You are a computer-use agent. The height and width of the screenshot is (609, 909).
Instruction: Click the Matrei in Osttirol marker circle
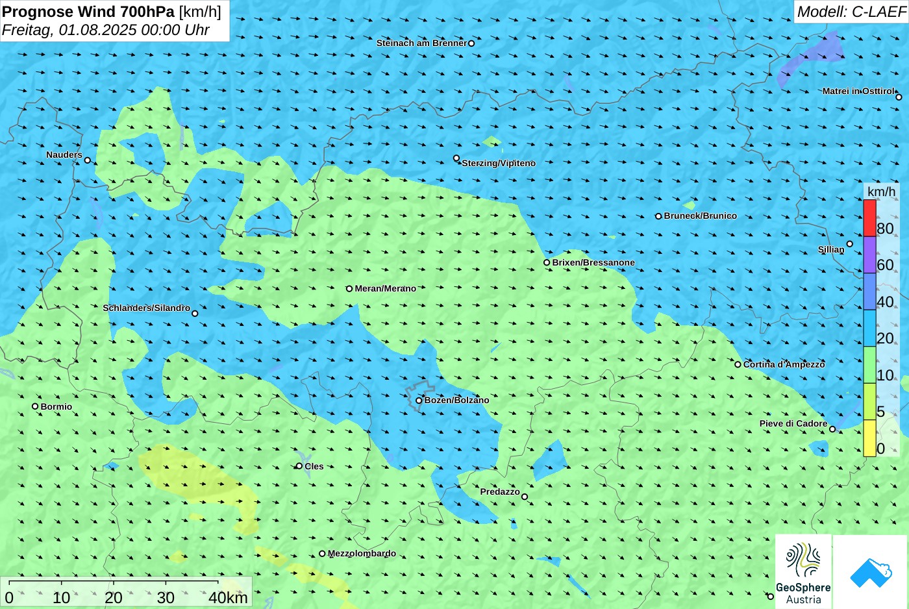(899, 97)
